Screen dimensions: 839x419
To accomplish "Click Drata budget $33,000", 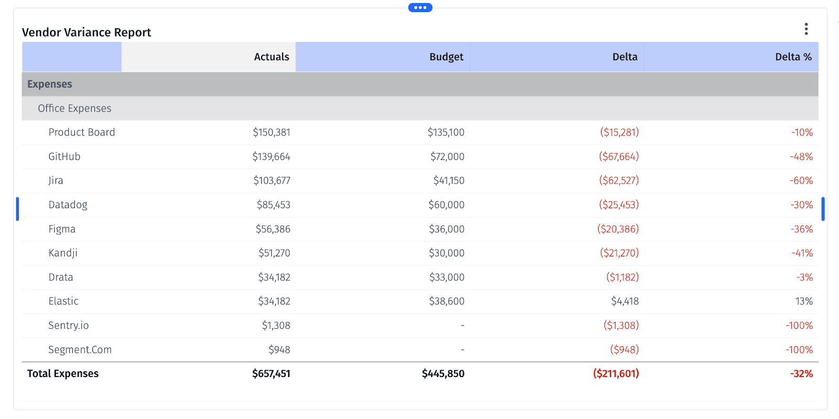I will (447, 277).
